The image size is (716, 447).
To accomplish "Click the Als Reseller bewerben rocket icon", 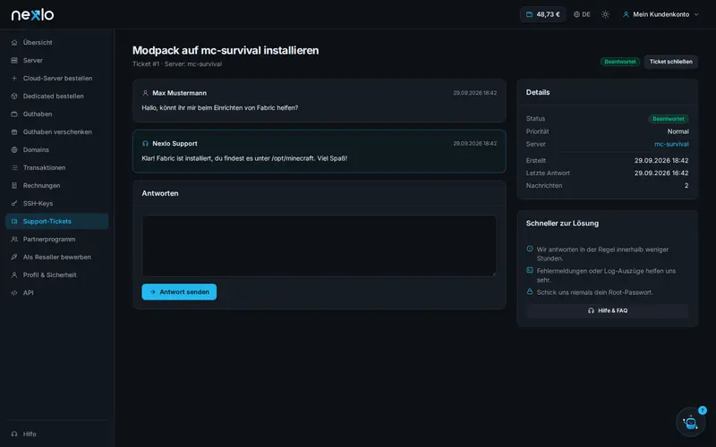I will [x=14, y=257].
